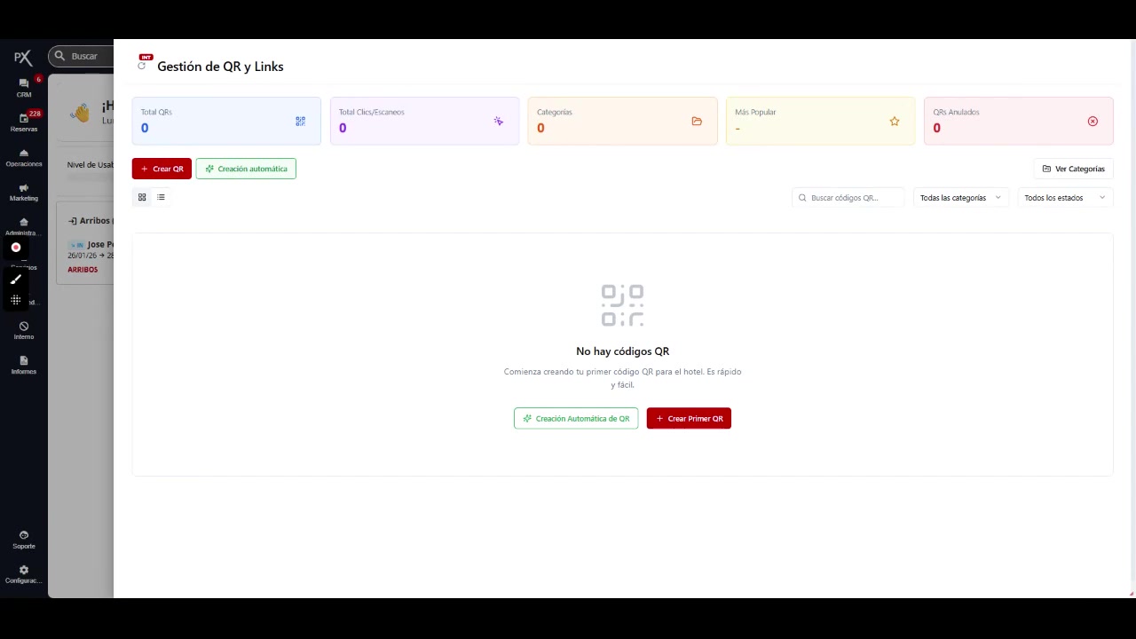This screenshot has width=1136, height=639.
Task: Switch to grid view layout
Action: [x=142, y=197]
